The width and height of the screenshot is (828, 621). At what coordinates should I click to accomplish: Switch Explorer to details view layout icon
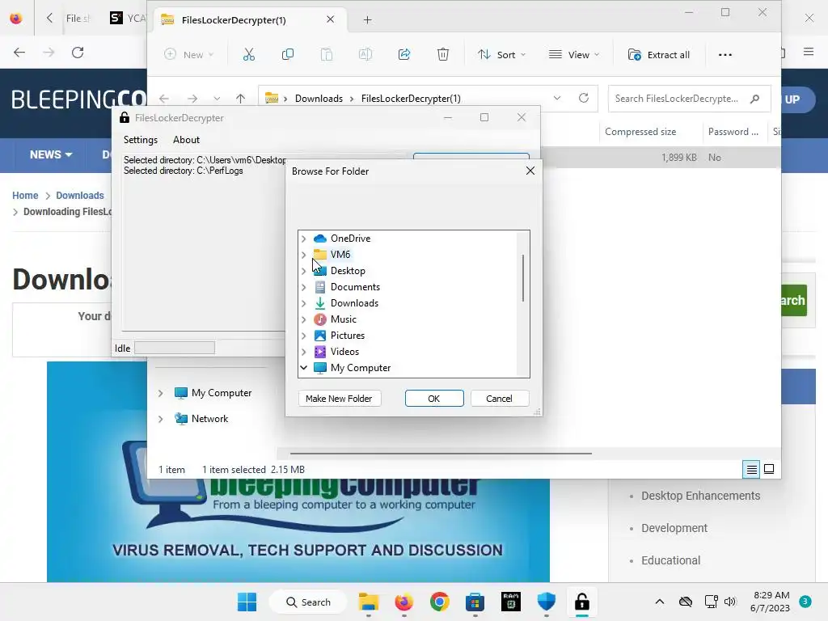pyautogui.click(x=751, y=469)
